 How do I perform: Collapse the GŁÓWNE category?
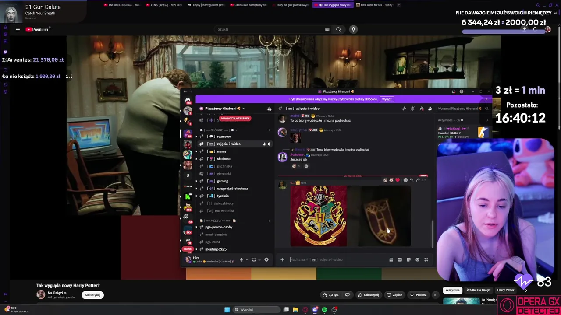pos(219,130)
